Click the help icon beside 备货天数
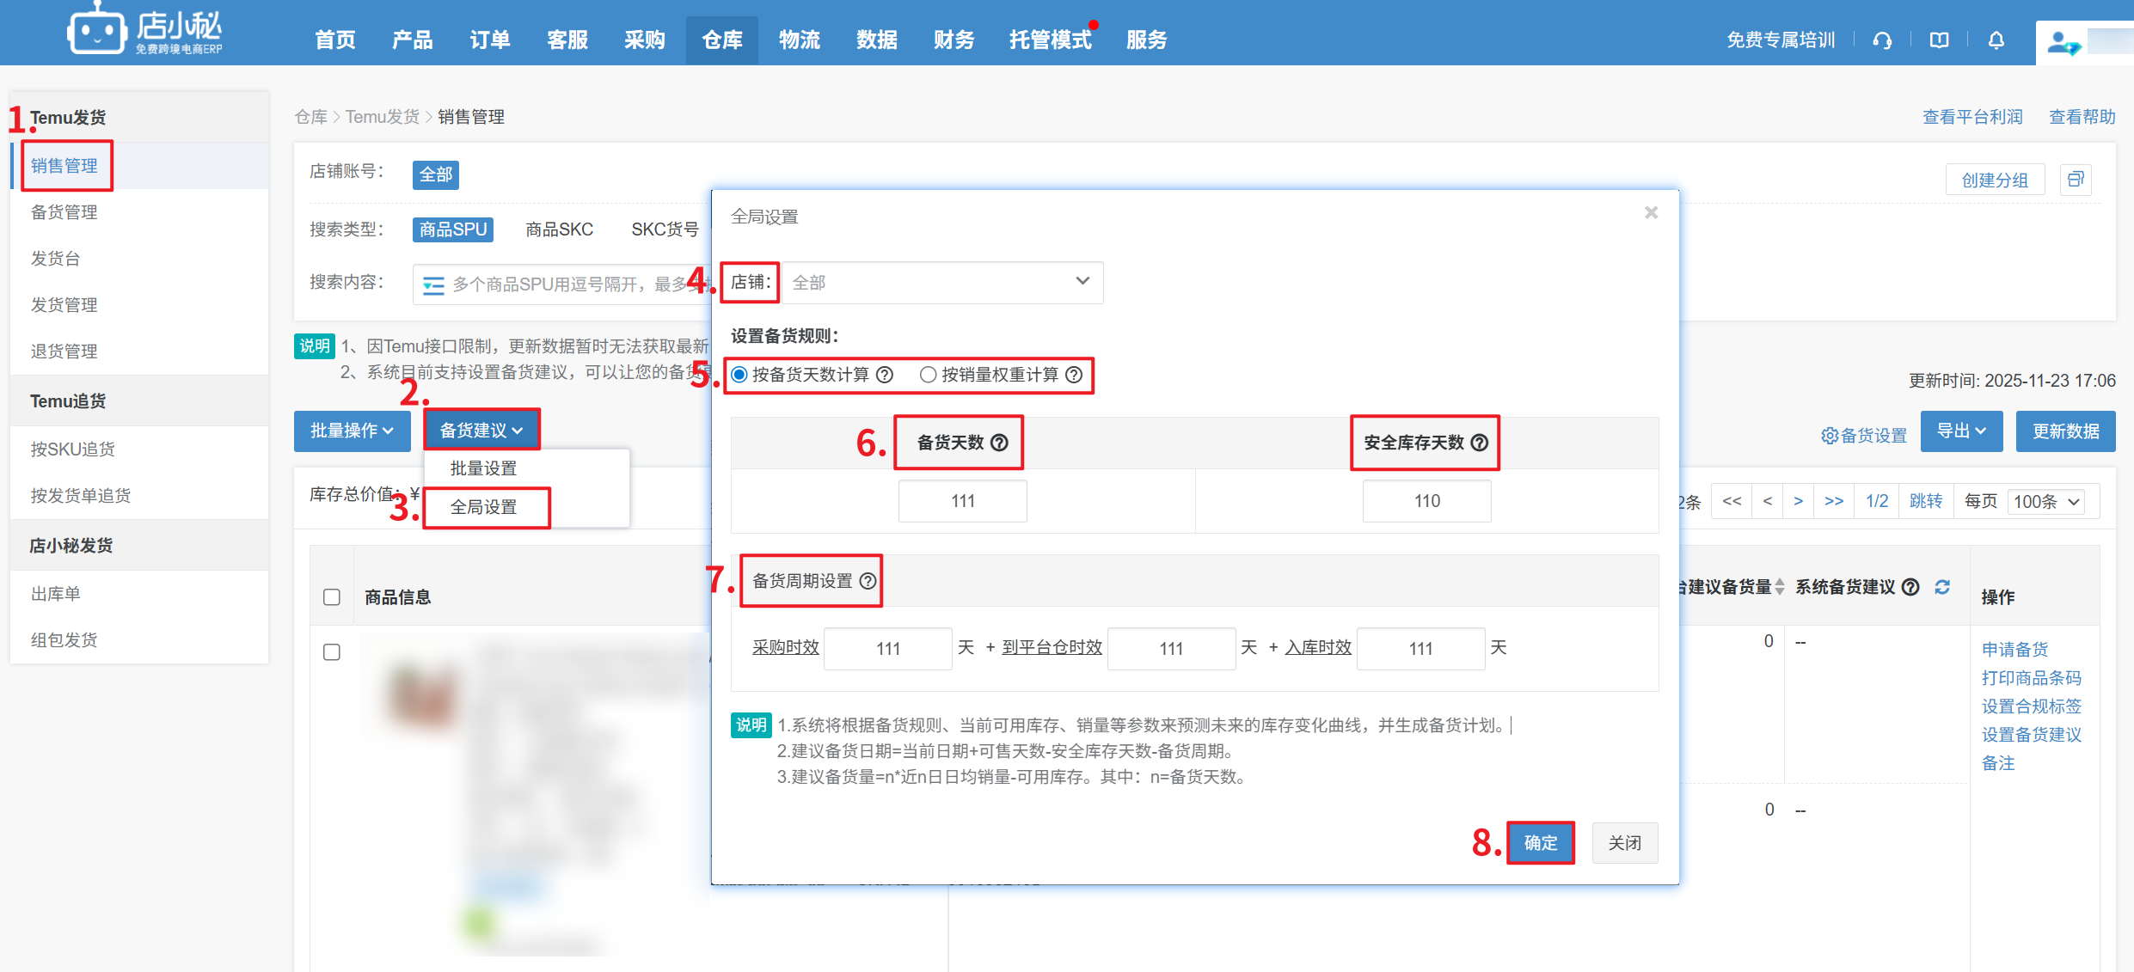Screen dimensions: 2134x972 999,443
